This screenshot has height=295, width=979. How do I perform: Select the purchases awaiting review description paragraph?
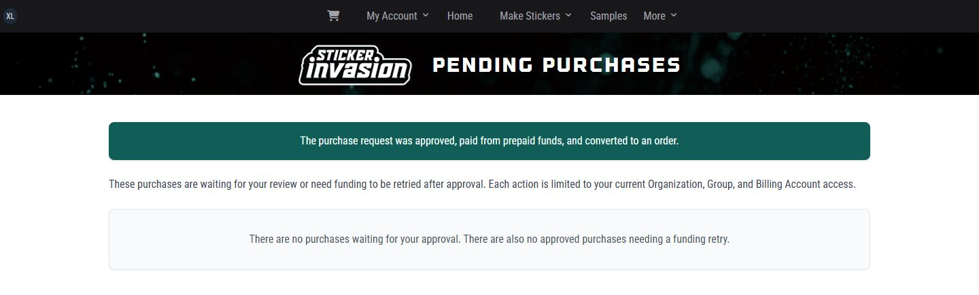(482, 184)
